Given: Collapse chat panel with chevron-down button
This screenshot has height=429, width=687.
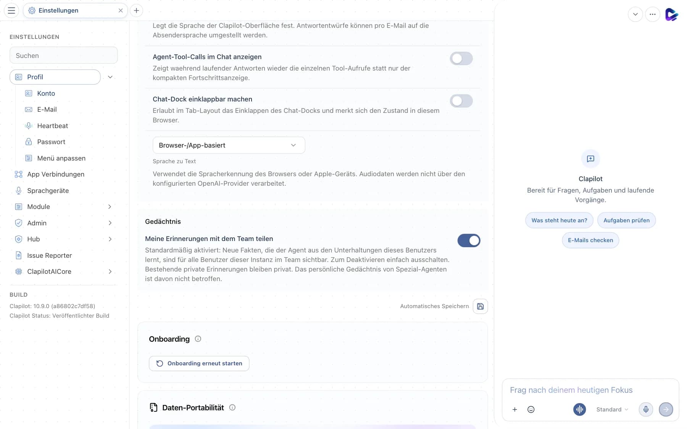Looking at the screenshot, I should [635, 14].
